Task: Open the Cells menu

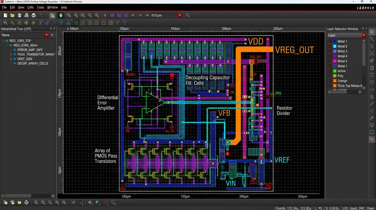Action: (x=31, y=7)
